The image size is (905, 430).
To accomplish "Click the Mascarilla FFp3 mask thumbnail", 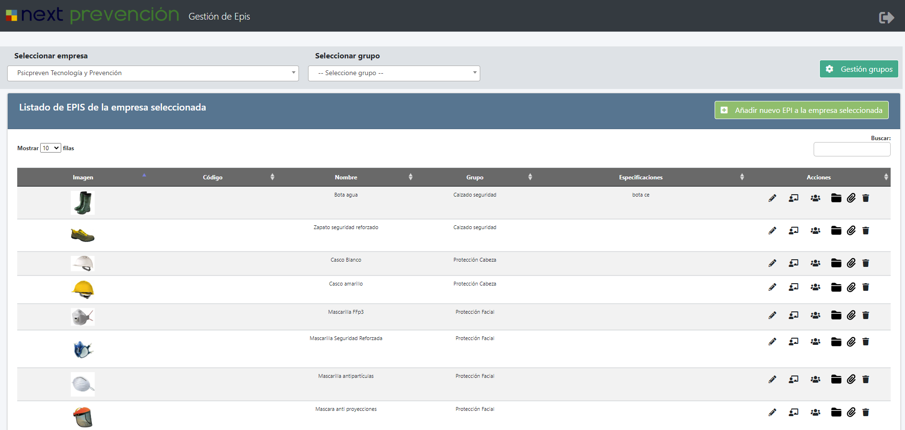I will [83, 317].
